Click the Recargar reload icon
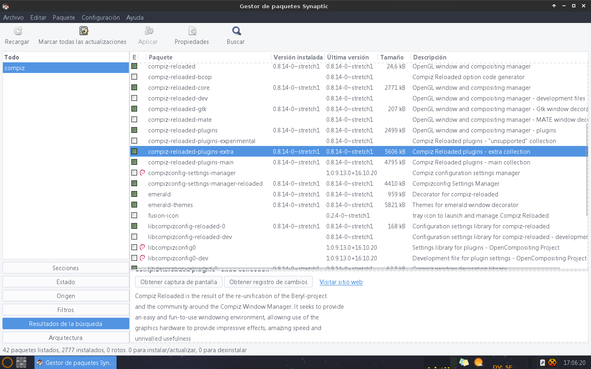The height and width of the screenshot is (369, 591). pos(18,31)
